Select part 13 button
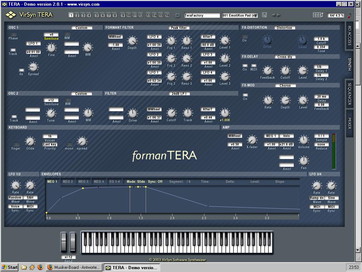 coord(149,15)
